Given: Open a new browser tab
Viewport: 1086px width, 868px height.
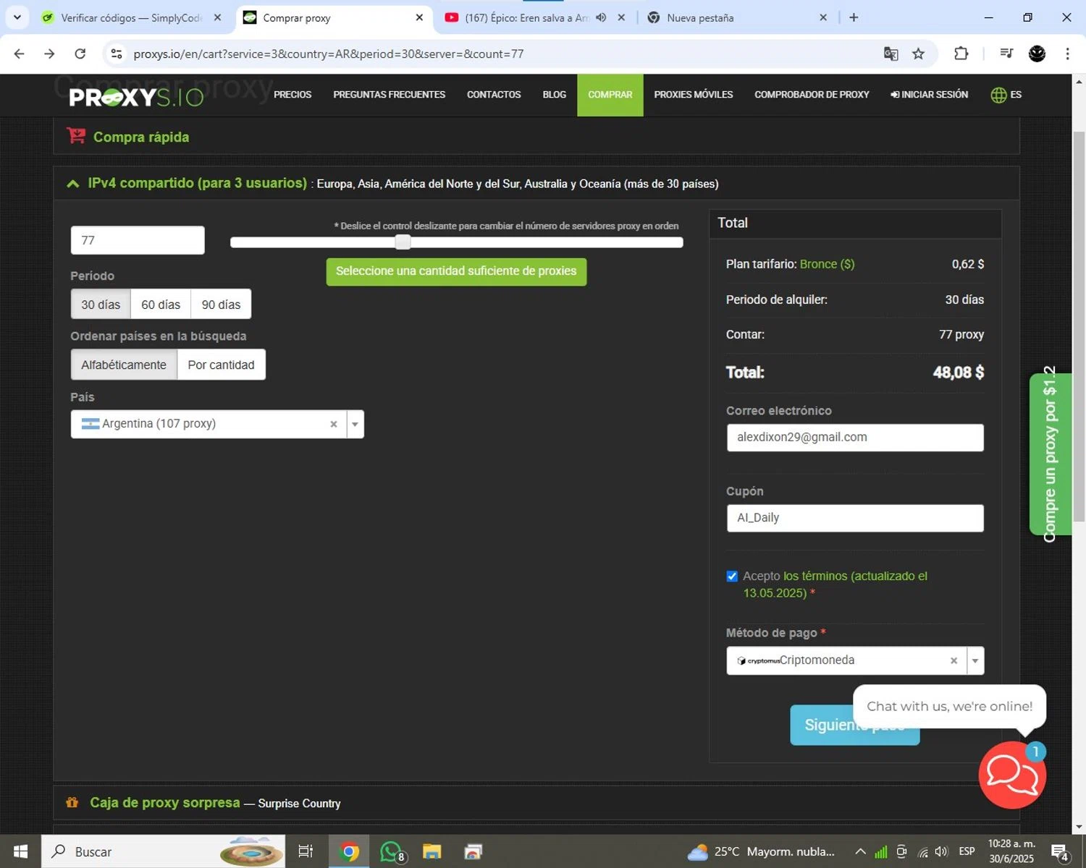Looking at the screenshot, I should 854,17.
